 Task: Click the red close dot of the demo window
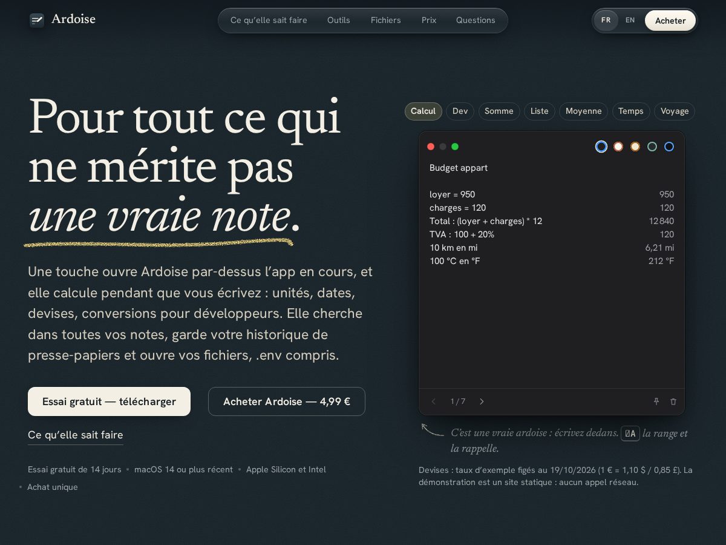click(431, 147)
